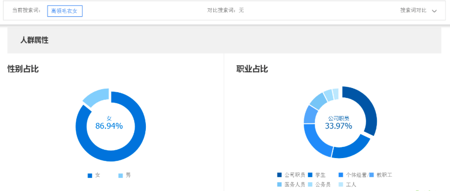This screenshot has width=450, height=191.
Task: Click the 公司职员 legend color square
Action: [280, 175]
